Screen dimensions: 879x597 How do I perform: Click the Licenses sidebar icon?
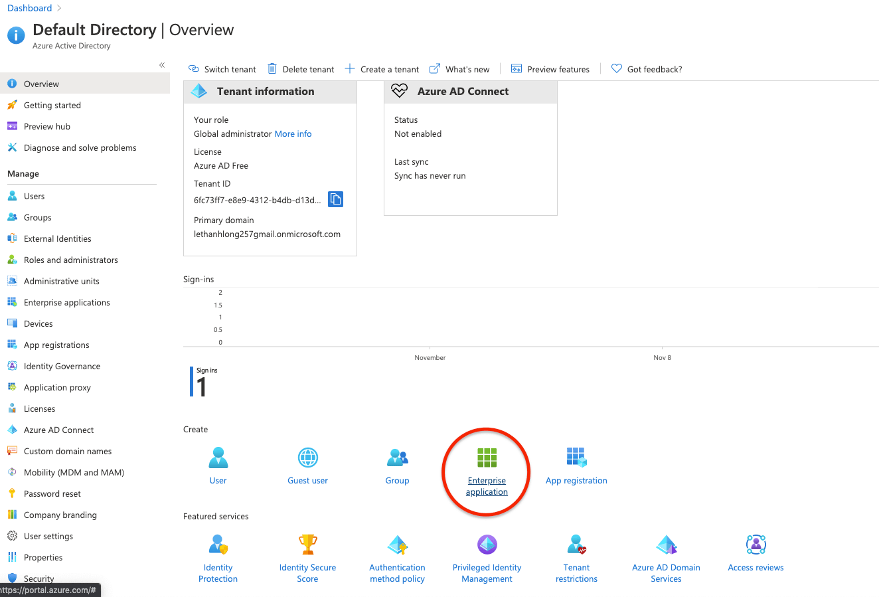(x=12, y=408)
